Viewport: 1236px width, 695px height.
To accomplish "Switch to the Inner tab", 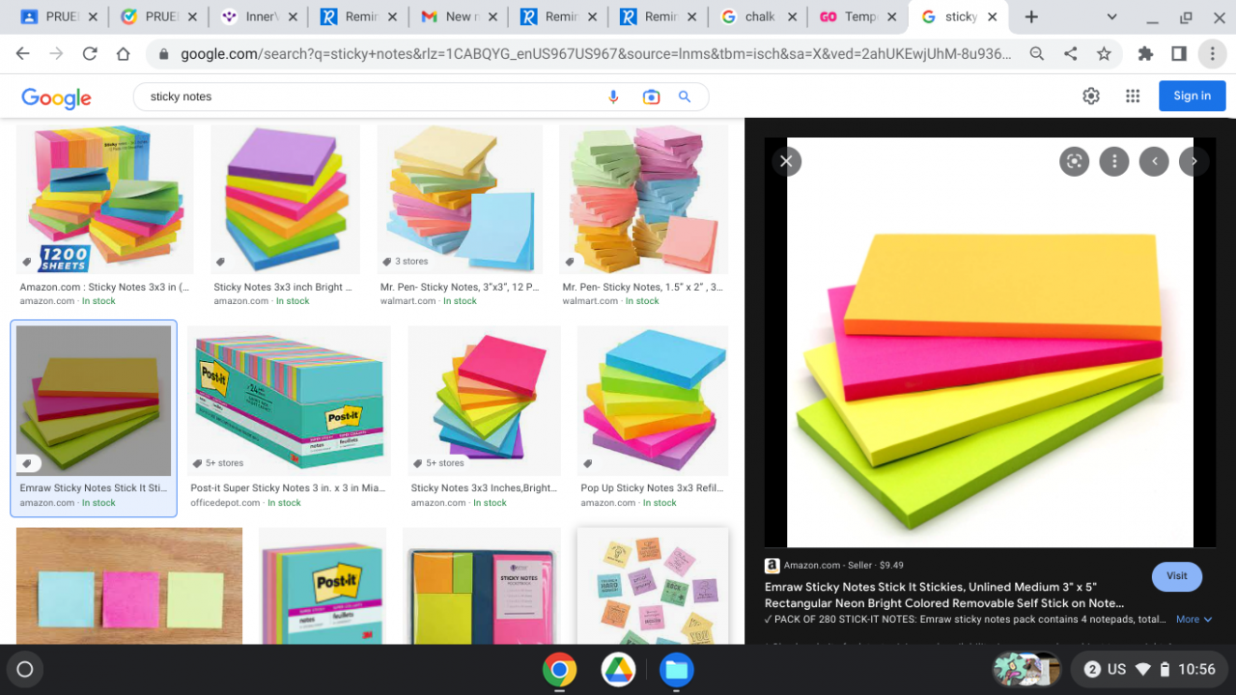I will point(259,16).
